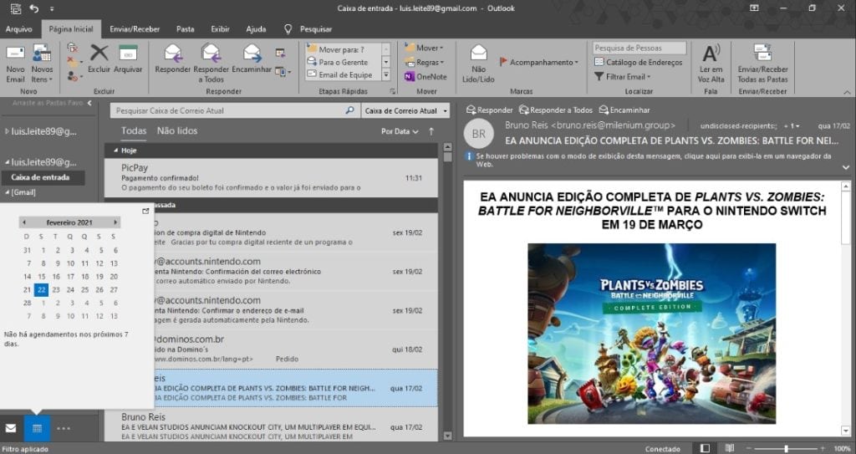Image resolution: width=856 pixels, height=454 pixels.
Task: Click the Responder ribbon icon
Action: point(172,59)
